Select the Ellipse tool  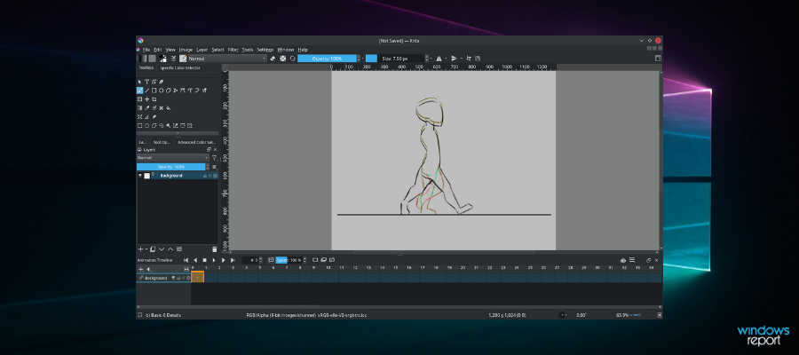[161, 91]
